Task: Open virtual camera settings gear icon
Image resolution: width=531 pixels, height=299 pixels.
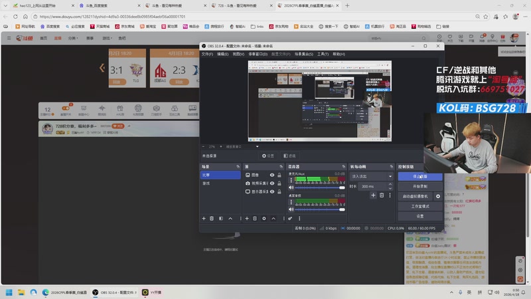Action: tap(438, 196)
